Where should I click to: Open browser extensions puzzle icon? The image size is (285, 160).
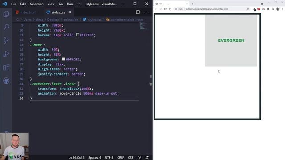point(268,9)
